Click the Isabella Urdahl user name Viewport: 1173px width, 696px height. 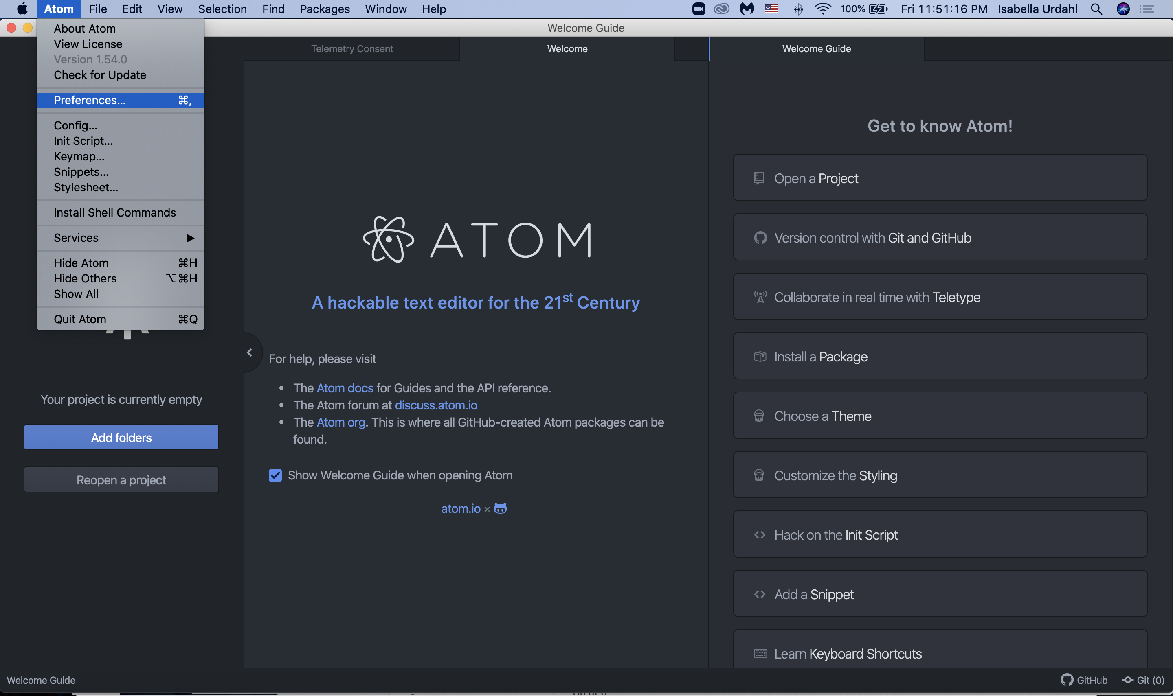(1037, 9)
